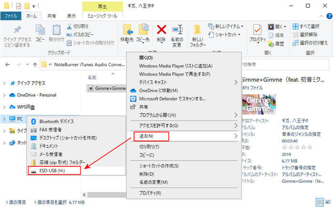Image resolution: width=334 pixels, height=207 pixels.
Task: Create 新しいフォルダー from ribbon
Action: [198, 35]
